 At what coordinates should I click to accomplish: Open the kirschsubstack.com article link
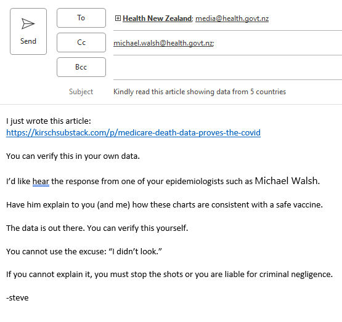click(133, 132)
